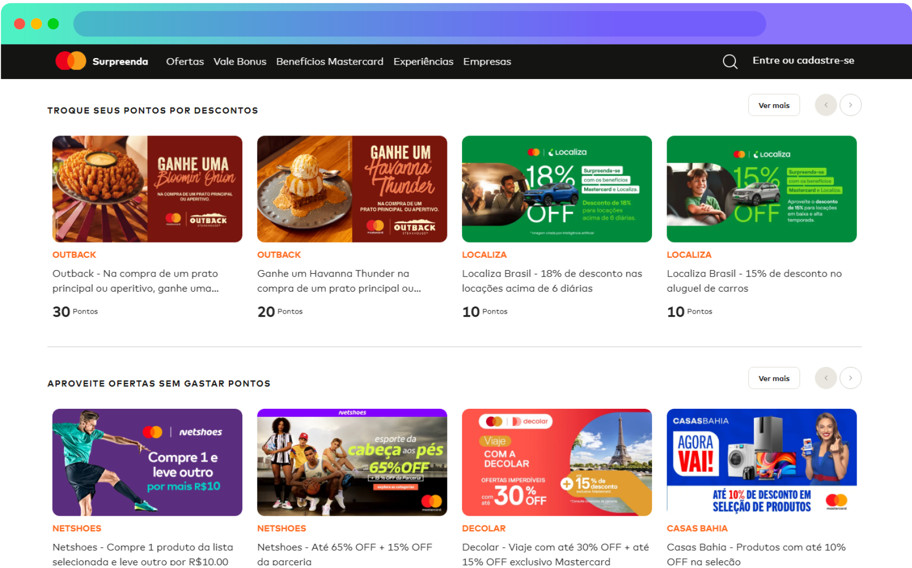Open the Outback Bloomin' Onion banner
This screenshot has width=912, height=568.
click(147, 189)
